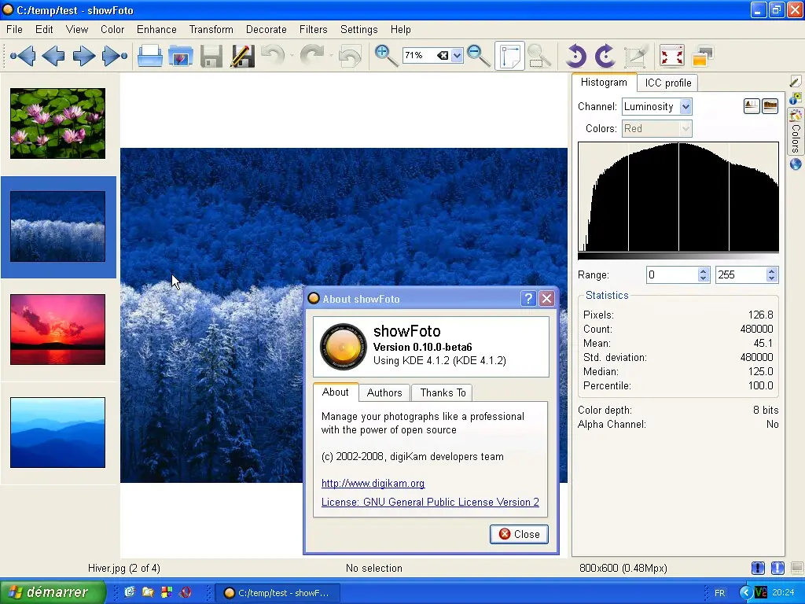Print the current image
The width and height of the screenshot is (805, 604).
click(149, 56)
